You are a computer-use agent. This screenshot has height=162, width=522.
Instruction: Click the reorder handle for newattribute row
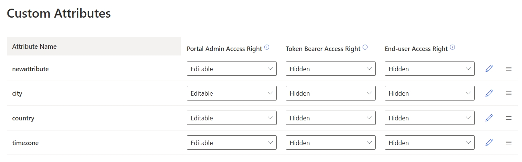coord(509,69)
